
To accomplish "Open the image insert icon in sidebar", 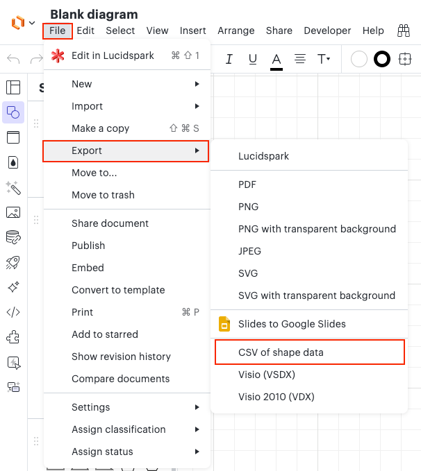I will [x=13, y=212].
